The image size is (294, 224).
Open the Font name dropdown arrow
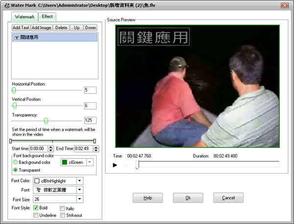click(79, 190)
